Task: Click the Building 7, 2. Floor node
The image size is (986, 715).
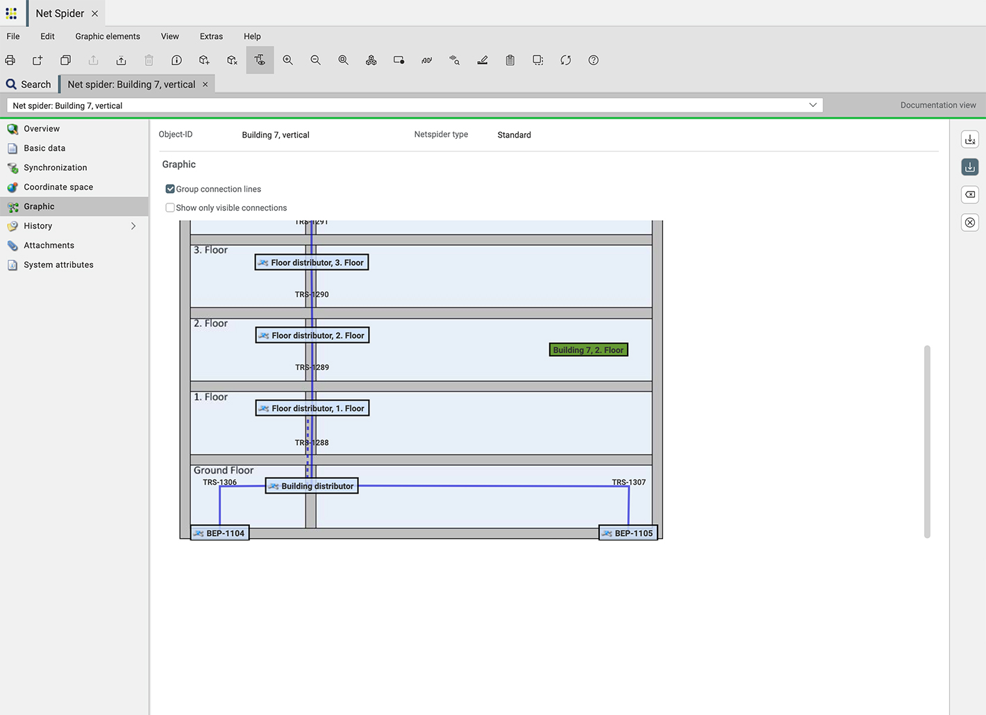Action: click(588, 349)
